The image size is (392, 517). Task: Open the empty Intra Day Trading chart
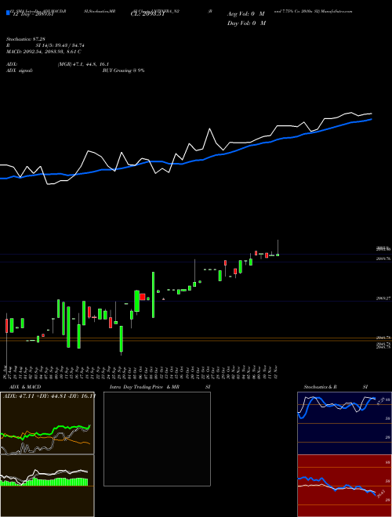click(x=157, y=439)
